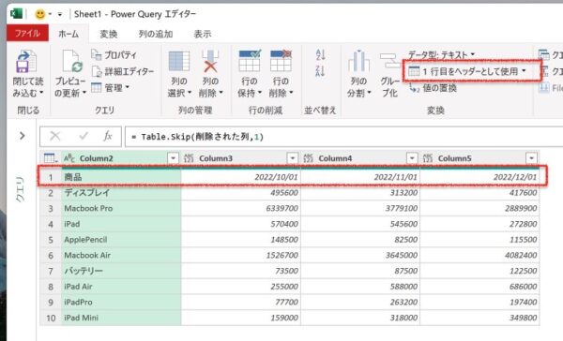The width and height of the screenshot is (563, 341).
Task: Open the Add Column (列の追加) tab
Action: point(156,34)
